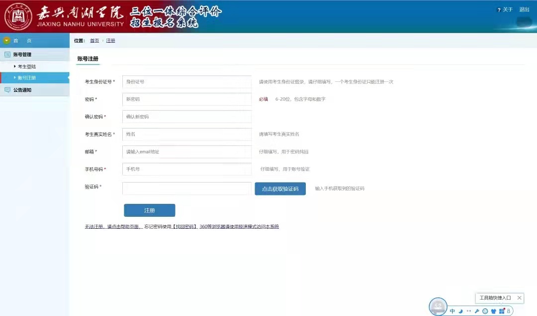Click the smiley face emoji icon
Image resolution: width=537 pixels, height=316 pixels.
(485, 311)
